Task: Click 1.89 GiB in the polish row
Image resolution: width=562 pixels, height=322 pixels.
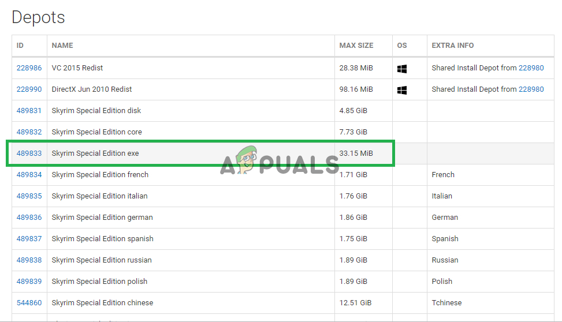Action: 353,282
